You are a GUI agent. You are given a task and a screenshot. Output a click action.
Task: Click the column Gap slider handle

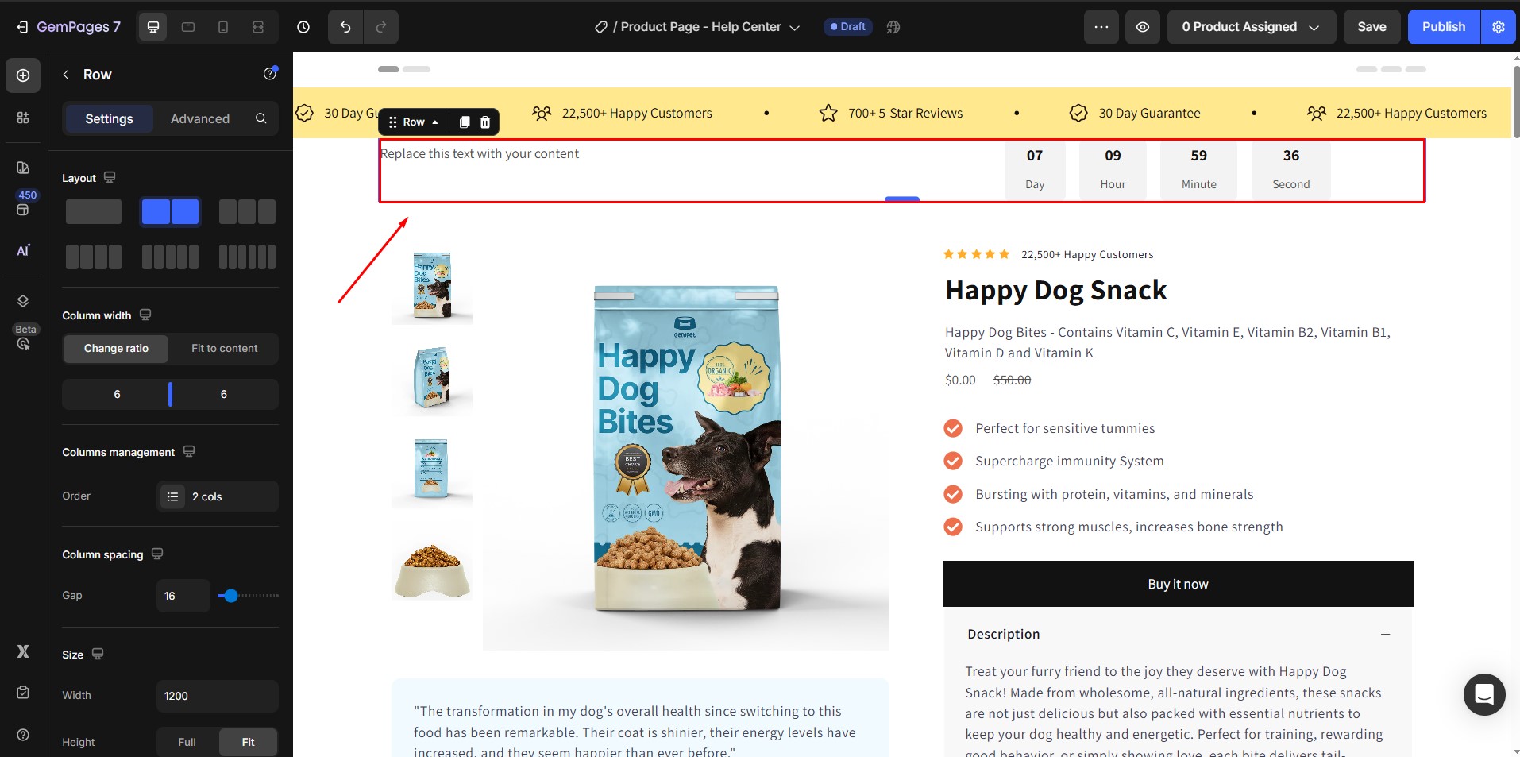click(x=230, y=596)
